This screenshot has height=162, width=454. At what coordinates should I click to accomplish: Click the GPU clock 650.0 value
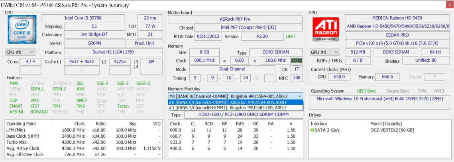[339, 77]
